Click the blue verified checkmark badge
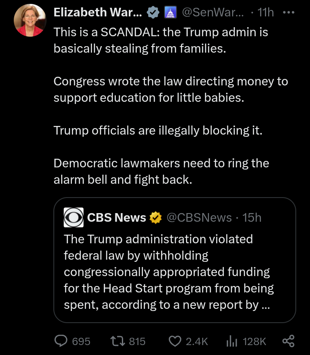Image resolution: width=310 pixels, height=355 pixels. pyautogui.click(x=153, y=13)
